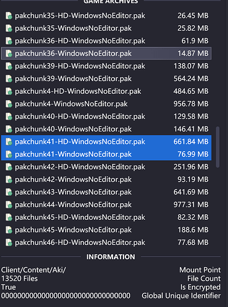This screenshot has height=307, width=228.
Task: Select pakchunk44-WindowsNoEditor.pak archive name
Action: (73, 204)
